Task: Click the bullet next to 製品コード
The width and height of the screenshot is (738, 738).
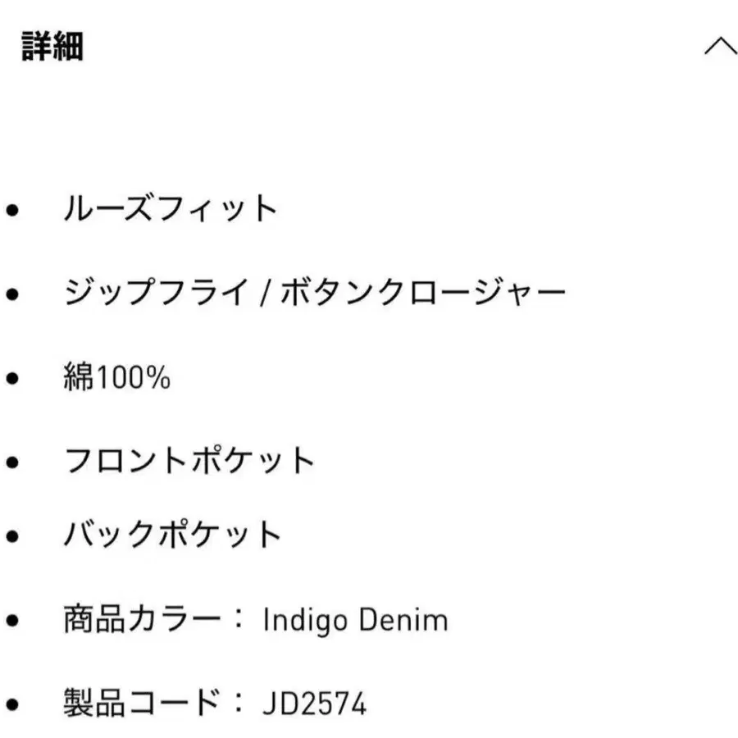Action: pyautogui.click(x=11, y=704)
